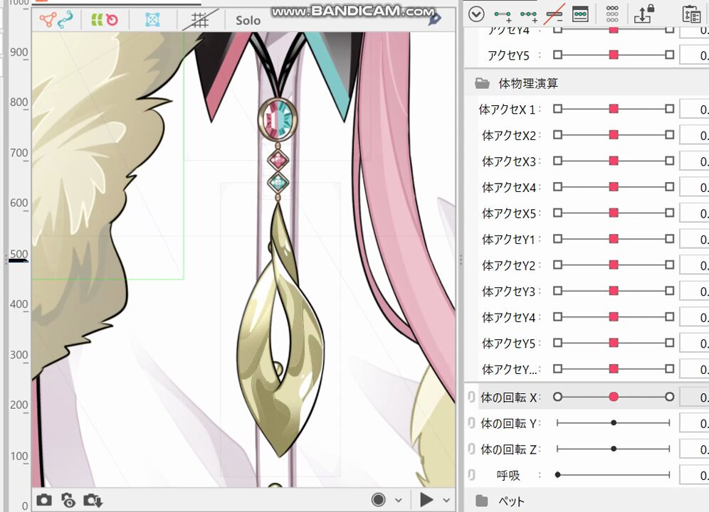The height and width of the screenshot is (512, 709).
Task: Select the 体アクセX2 parameter label
Action: (509, 135)
